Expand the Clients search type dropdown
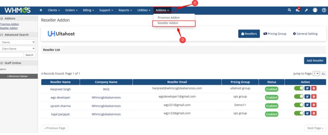The image size is (328, 135). [x=18, y=42]
